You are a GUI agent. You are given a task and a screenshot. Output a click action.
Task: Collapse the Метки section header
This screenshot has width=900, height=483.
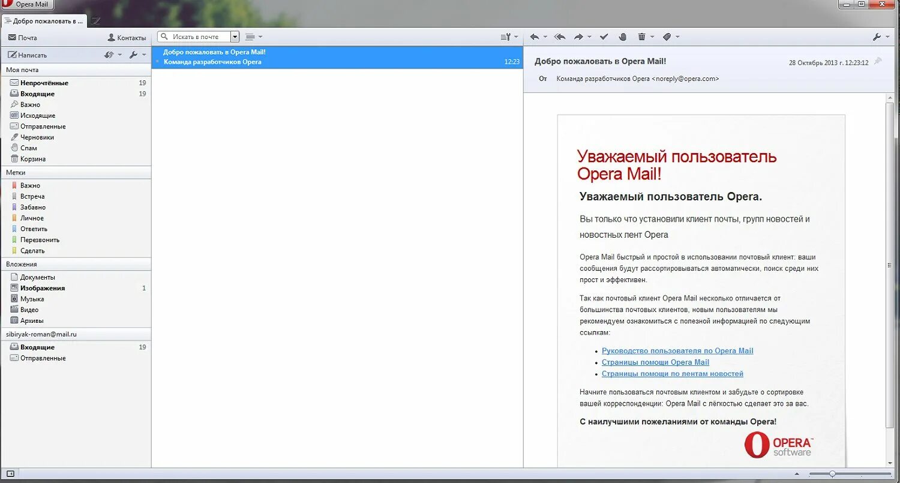(76, 172)
